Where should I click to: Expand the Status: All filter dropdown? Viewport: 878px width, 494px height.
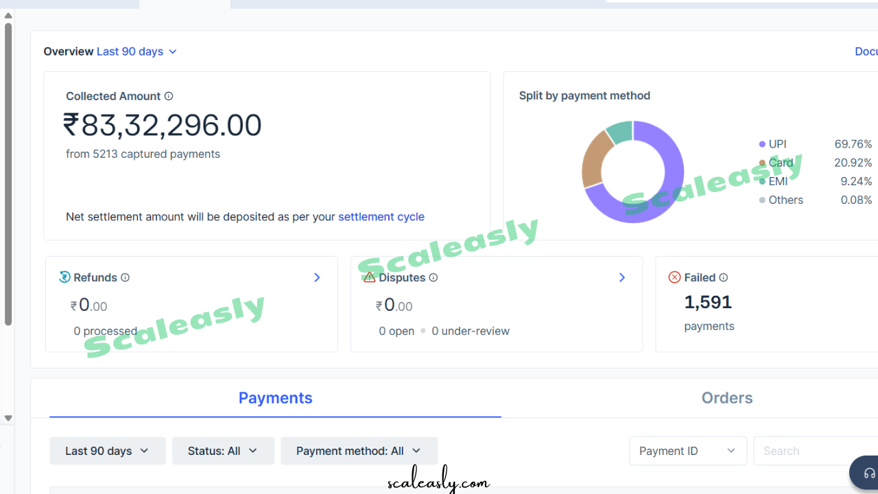(223, 451)
